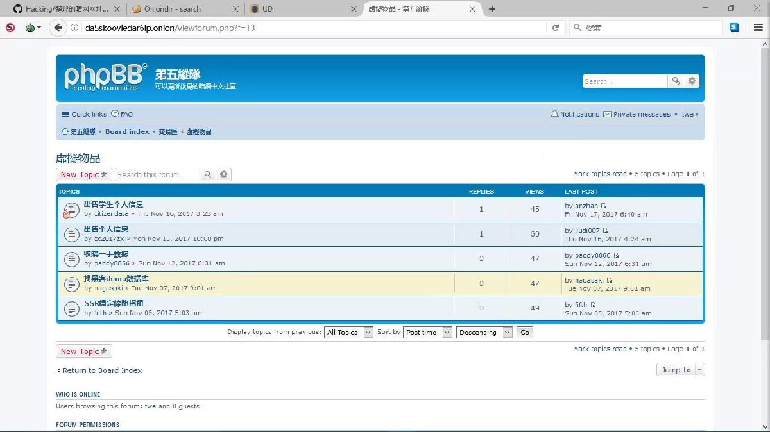
Task: Open the Tor onion button menu
Action: point(30,28)
